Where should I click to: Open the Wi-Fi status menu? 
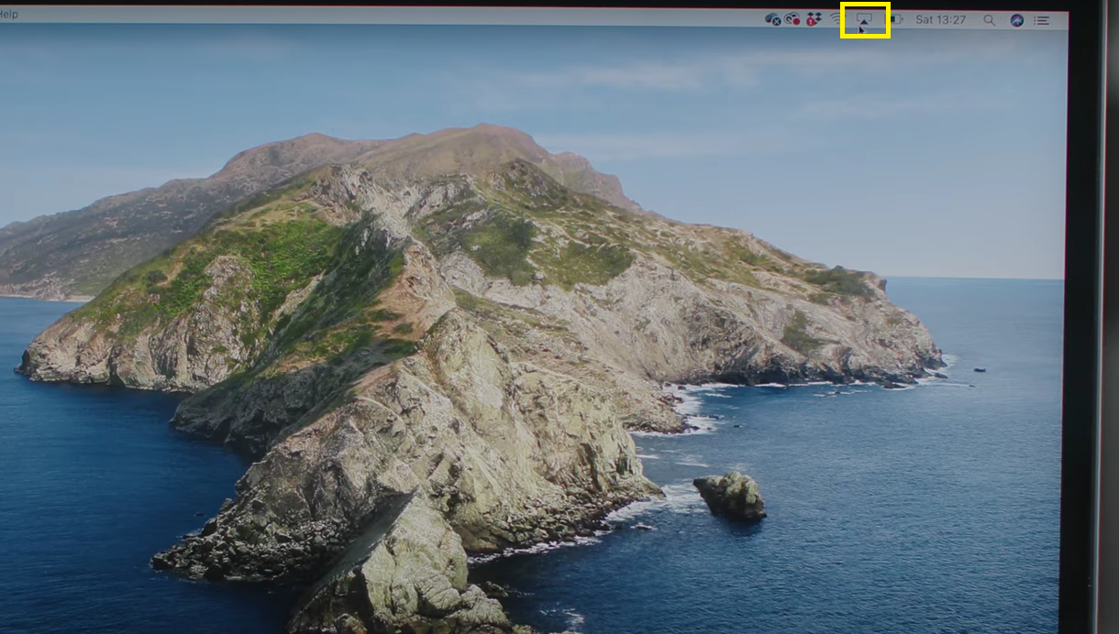click(836, 19)
